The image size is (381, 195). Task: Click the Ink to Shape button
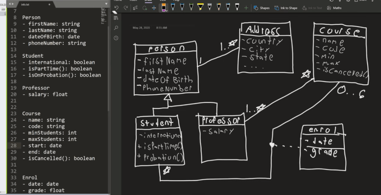coord(286,8)
